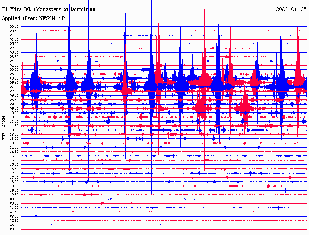The width and height of the screenshot is (309, 235).
Task: Select the 17:00 time label
Action: click(14, 173)
